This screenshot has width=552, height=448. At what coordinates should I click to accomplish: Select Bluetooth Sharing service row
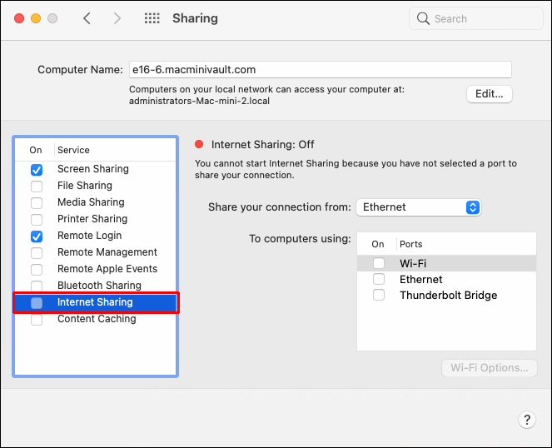[99, 286]
